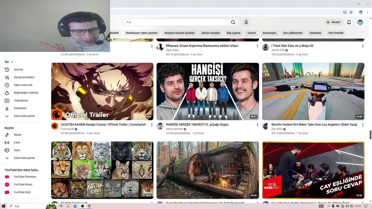Viewport: 372px width, 209px height.
Task: Open Geçmiş history icon in sidebar
Action: tap(7, 70)
